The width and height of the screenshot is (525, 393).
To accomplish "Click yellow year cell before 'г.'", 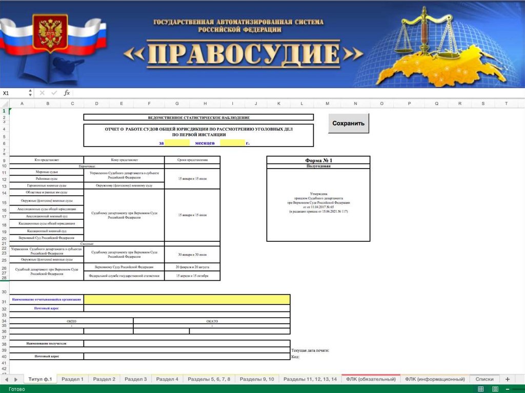I will pyautogui.click(x=232, y=142).
